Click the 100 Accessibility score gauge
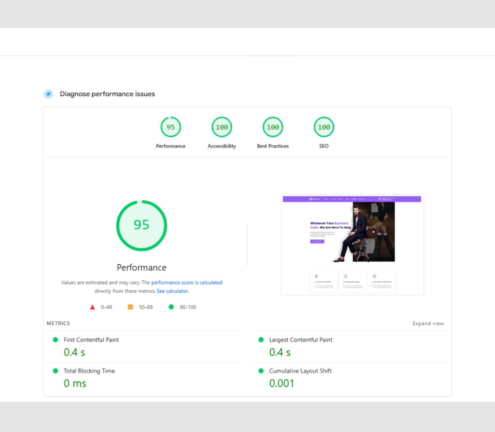This screenshot has width=495, height=432. click(x=222, y=127)
